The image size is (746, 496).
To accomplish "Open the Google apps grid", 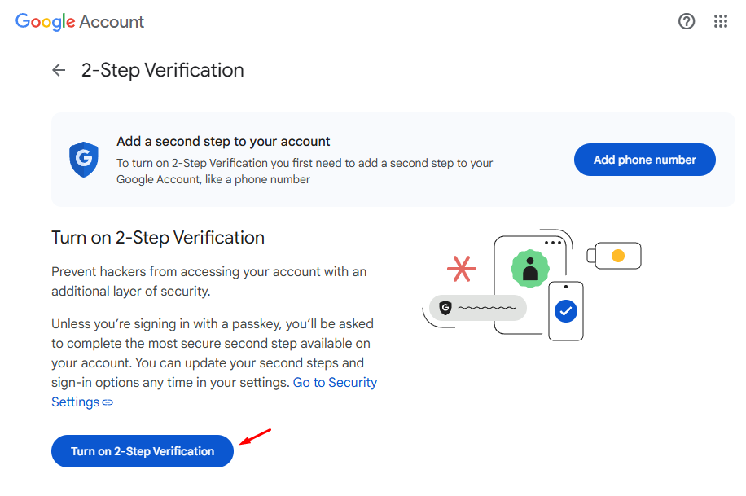I will click(721, 22).
